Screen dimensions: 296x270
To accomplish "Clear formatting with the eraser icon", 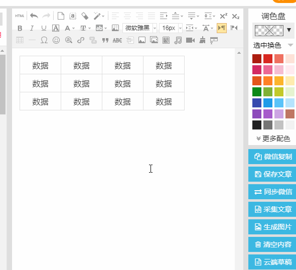I will pyautogui.click(x=85, y=16).
